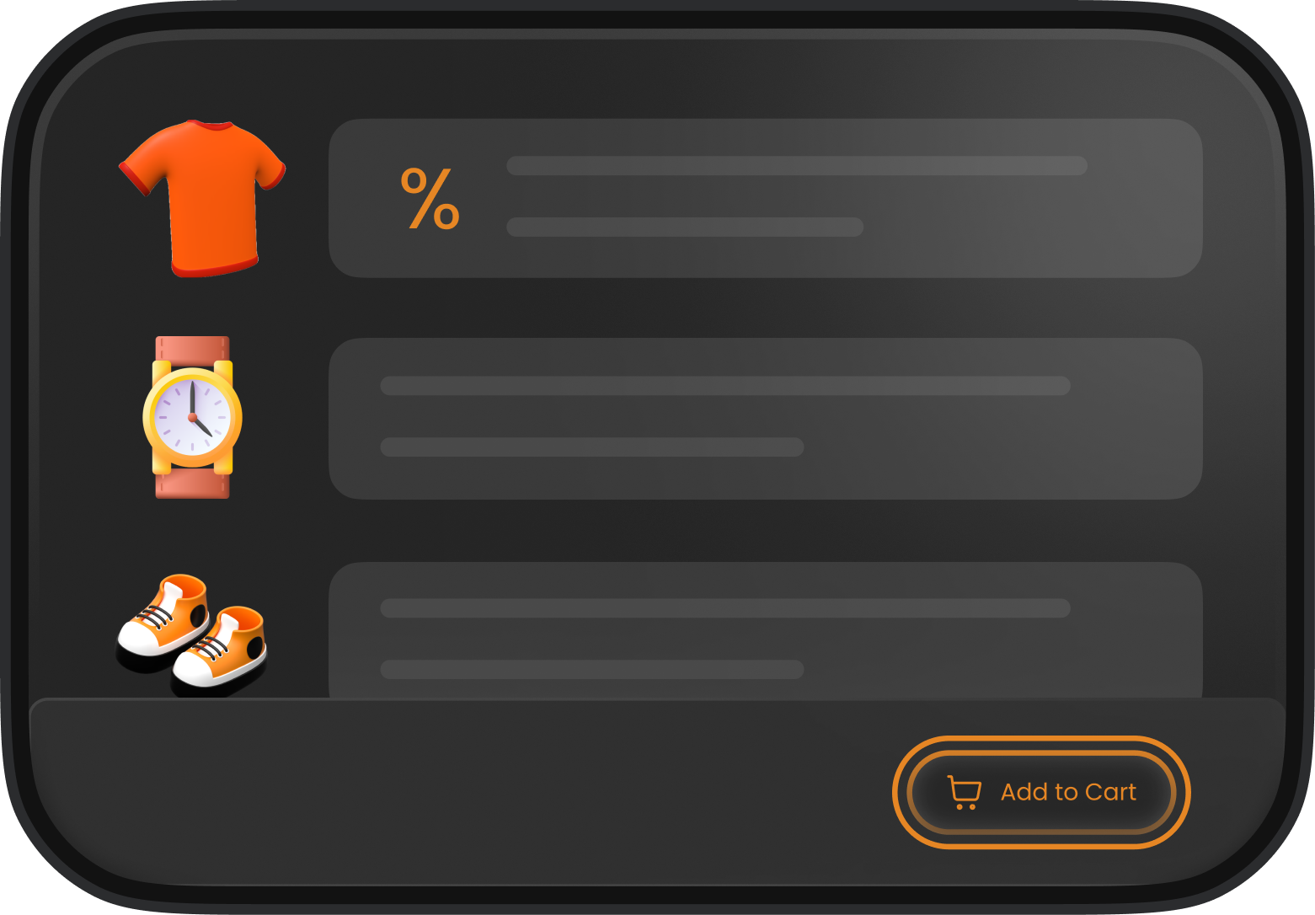Select the sneakers product details card
The height and width of the screenshot is (915, 1315).
(x=765, y=630)
